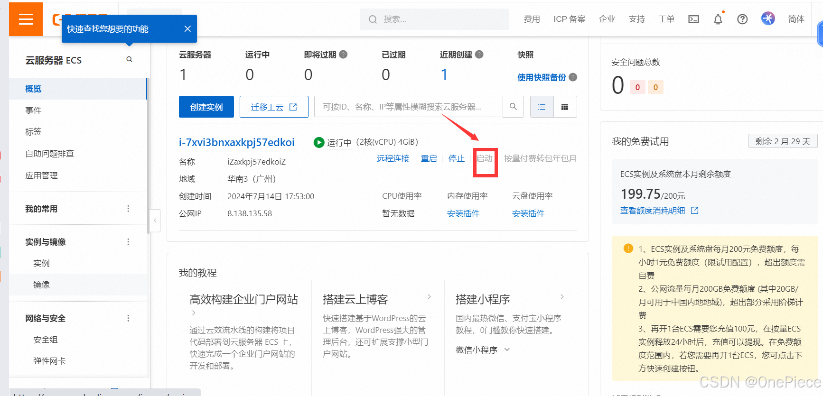The image size is (823, 396).
Task: Click the orange security issue badge
Action: 655,87
